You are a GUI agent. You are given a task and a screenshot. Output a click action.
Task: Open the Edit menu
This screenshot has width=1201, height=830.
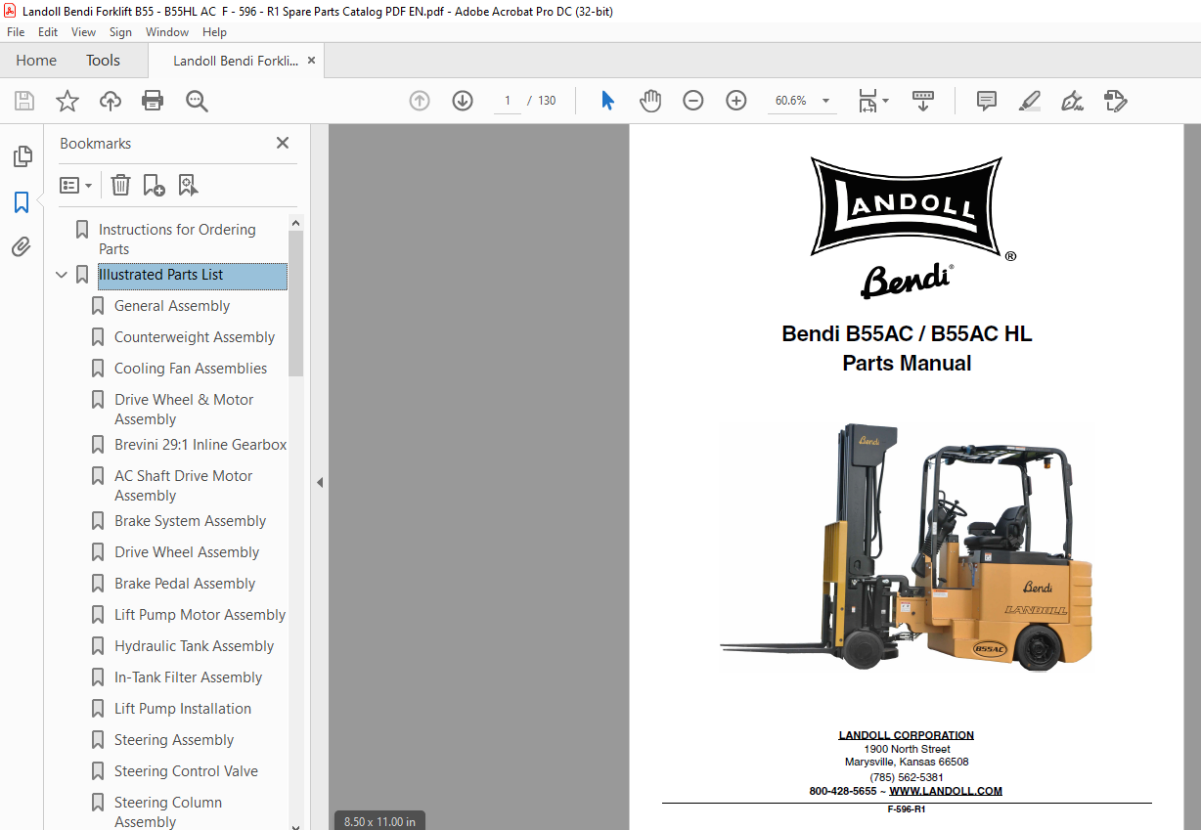pos(48,32)
